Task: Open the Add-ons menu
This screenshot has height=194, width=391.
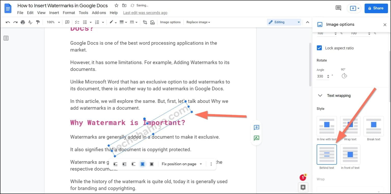Action: click(99, 12)
